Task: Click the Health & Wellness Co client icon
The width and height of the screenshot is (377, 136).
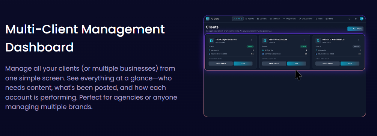Action: [318, 41]
